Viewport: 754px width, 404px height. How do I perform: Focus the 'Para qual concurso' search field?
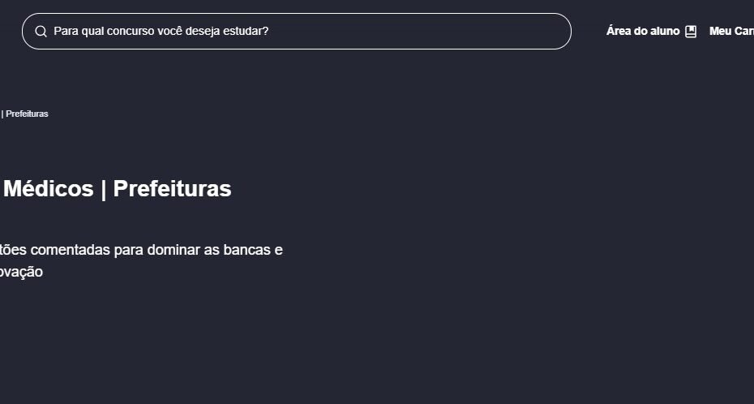(297, 32)
